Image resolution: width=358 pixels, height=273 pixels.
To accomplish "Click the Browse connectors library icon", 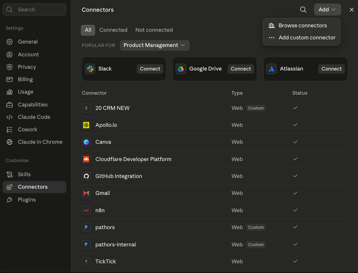I will 272,25.
